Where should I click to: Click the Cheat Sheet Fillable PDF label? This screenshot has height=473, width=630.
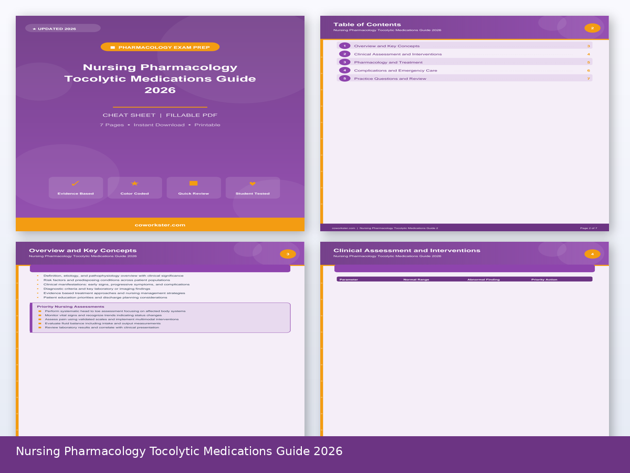pos(160,115)
